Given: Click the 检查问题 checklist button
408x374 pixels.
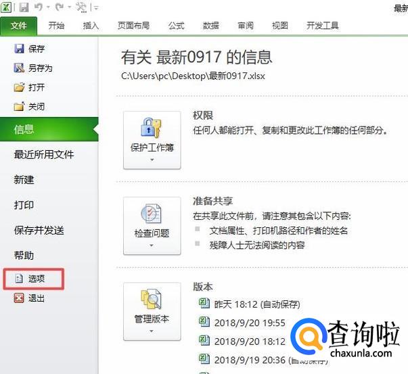Looking at the screenshot, I should click(x=152, y=226).
